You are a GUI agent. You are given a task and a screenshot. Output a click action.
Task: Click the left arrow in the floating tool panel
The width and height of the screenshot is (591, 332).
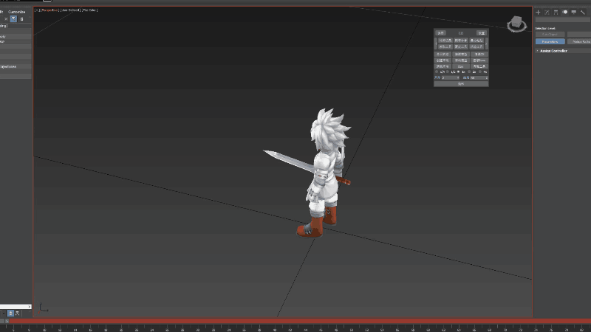pos(436,44)
